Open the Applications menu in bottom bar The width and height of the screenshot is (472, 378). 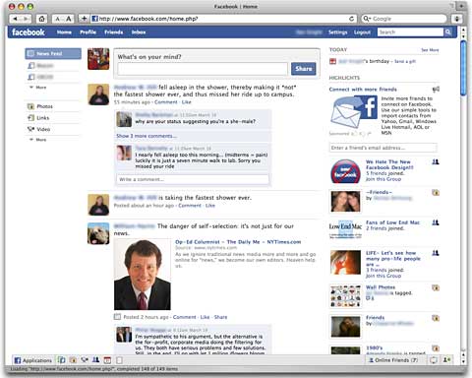[33, 360]
